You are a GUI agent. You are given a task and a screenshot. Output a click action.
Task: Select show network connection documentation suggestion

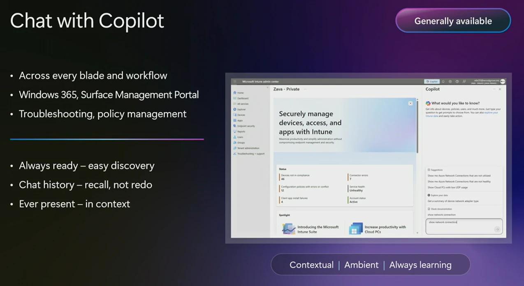point(441,215)
